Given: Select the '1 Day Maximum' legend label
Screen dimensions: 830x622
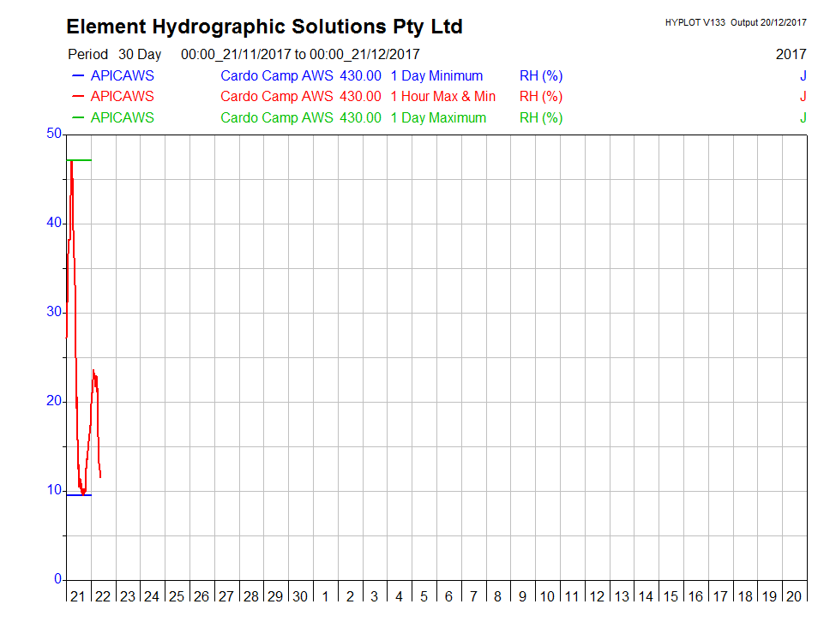Looking at the screenshot, I should coord(438,118).
